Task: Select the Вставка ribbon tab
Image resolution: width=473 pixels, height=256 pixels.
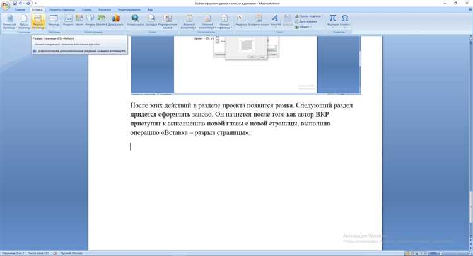Action: pyautogui.click(x=37, y=9)
